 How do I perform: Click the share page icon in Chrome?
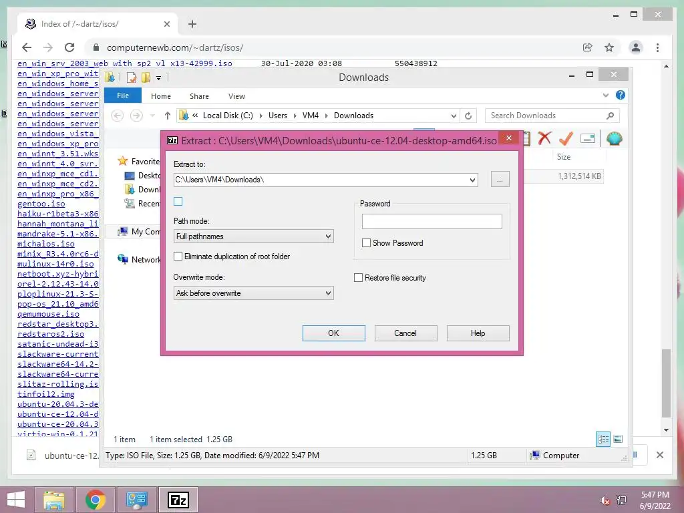point(588,47)
